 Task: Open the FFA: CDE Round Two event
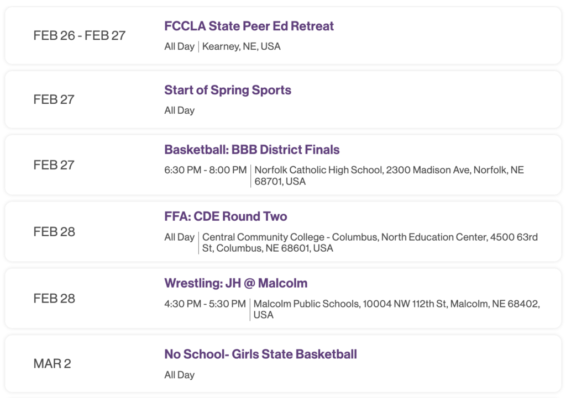(x=226, y=216)
